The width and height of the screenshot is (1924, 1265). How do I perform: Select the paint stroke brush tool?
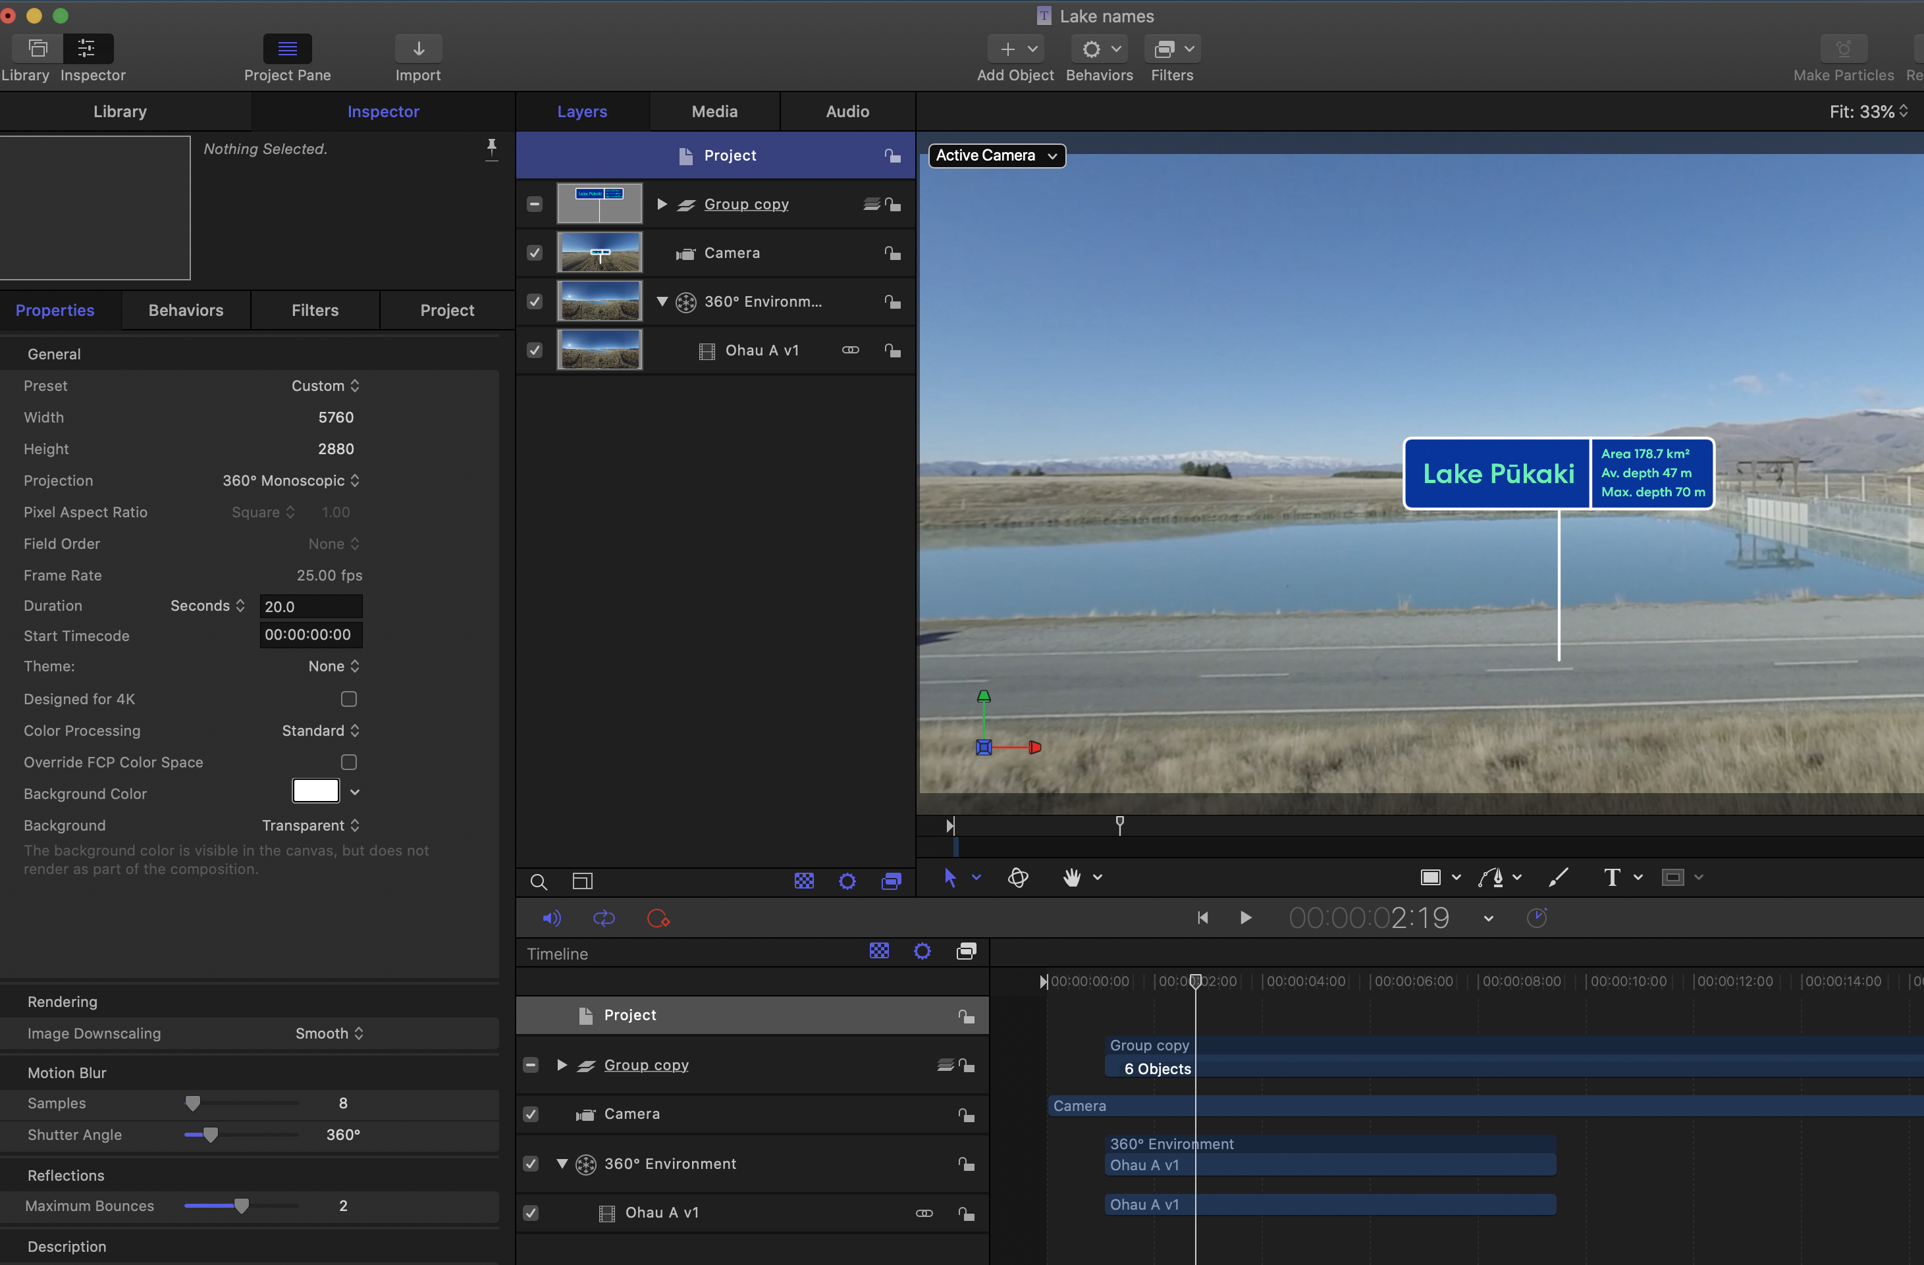1558,877
